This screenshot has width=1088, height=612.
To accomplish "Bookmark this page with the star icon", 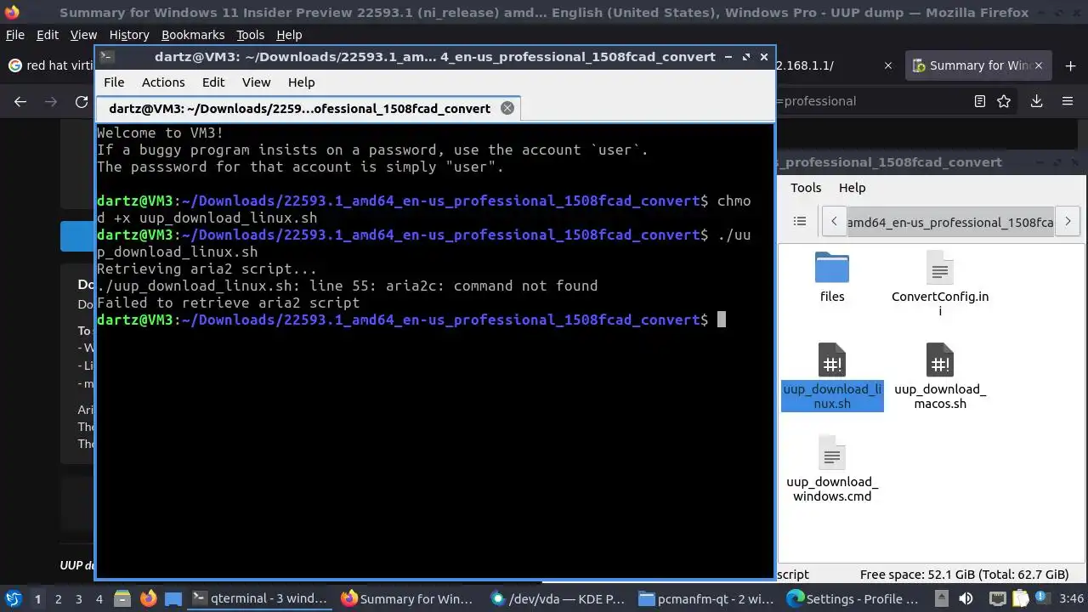I will pyautogui.click(x=1004, y=101).
